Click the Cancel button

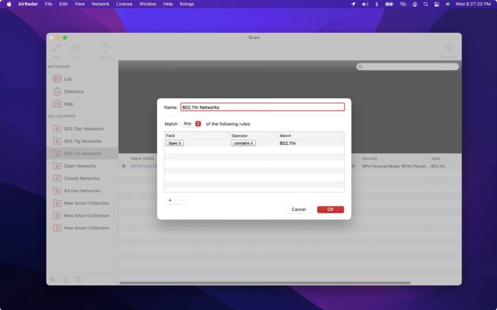click(x=298, y=209)
